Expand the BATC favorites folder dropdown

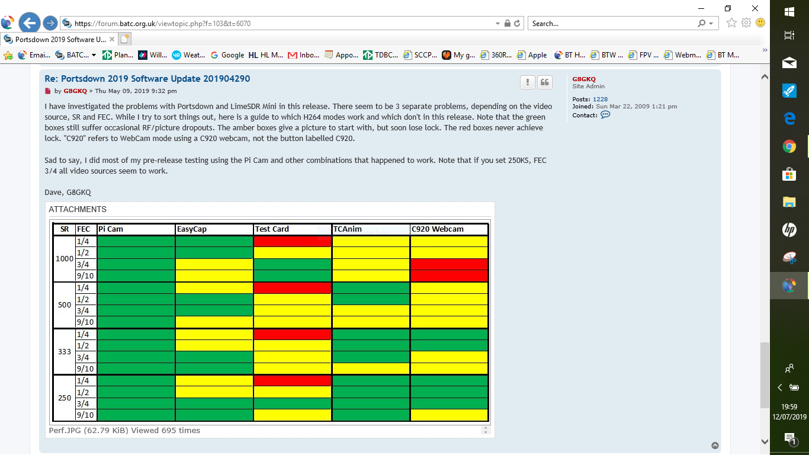(94, 55)
